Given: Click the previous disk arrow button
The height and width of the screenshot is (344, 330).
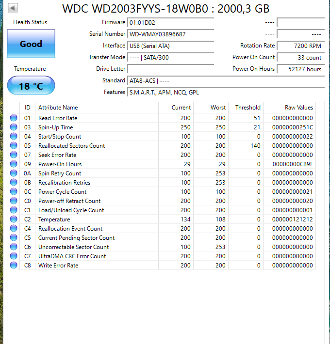Looking at the screenshot, I should click(x=13, y=8).
